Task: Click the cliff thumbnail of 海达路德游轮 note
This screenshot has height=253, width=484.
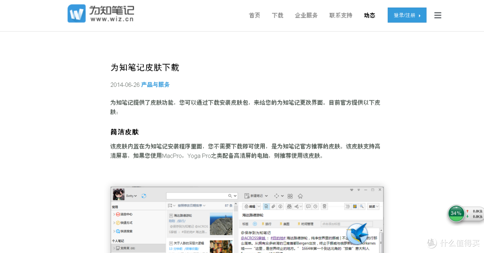Action: tap(221, 224)
